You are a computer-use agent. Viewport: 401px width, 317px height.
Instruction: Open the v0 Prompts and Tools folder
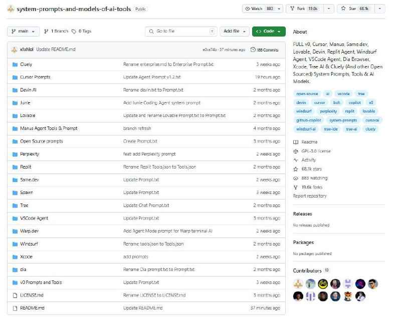41,282
